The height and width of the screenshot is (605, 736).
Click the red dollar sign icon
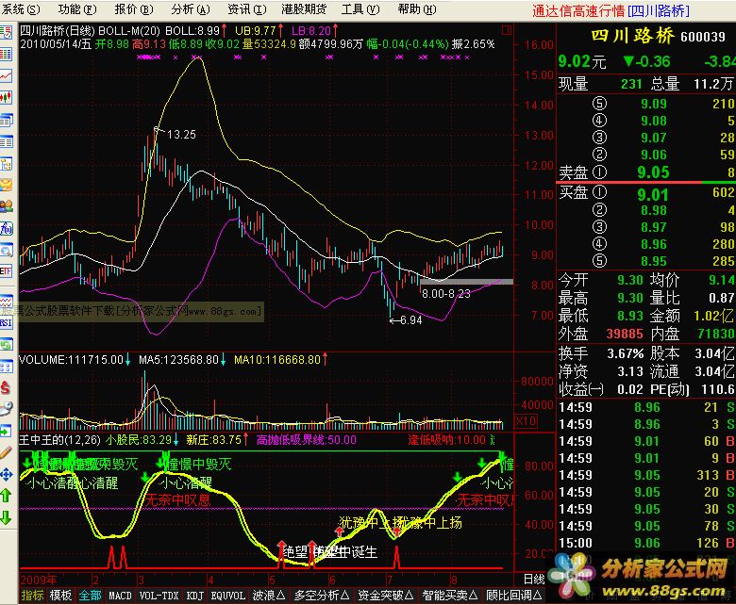coord(6,388)
